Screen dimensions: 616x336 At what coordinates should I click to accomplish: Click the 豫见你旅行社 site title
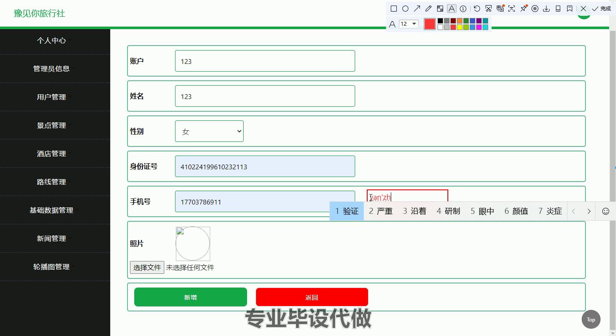point(39,13)
